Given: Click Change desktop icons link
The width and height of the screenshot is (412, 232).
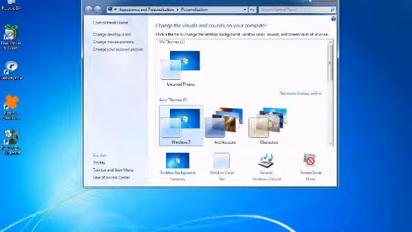Looking at the screenshot, I should (x=111, y=34).
